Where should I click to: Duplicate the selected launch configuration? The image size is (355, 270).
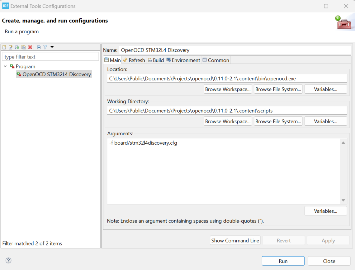pos(24,47)
